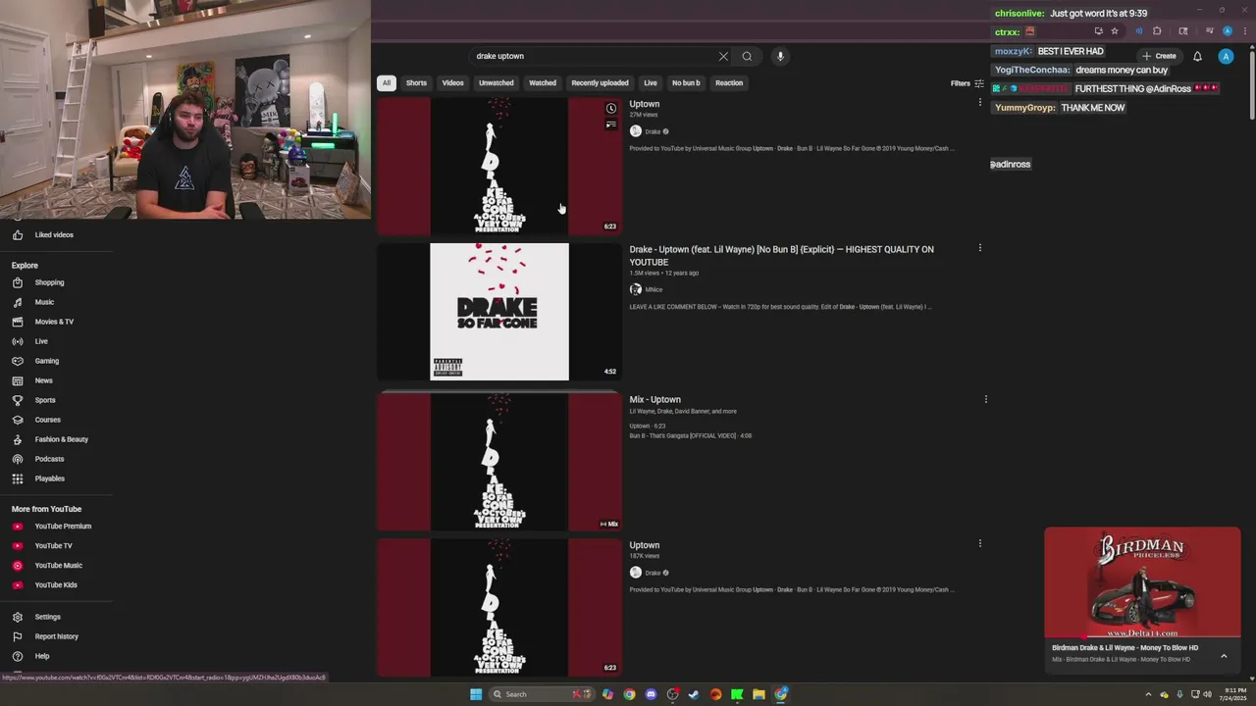This screenshot has height=706, width=1256.
Task: Select the Reaction filter chip
Action: point(729,83)
